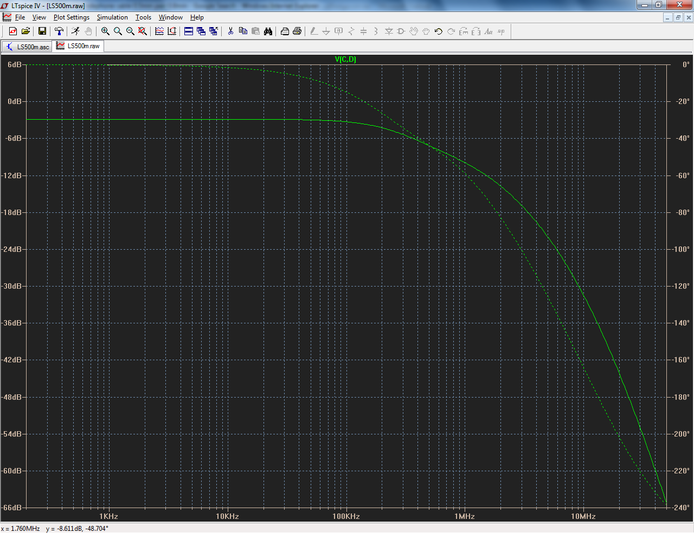Click the 0° phase axis label
This screenshot has width=694, height=533.
(686, 64)
